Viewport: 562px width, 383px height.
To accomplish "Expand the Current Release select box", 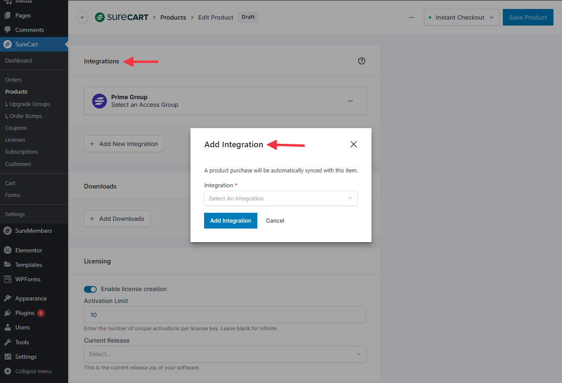I will click(225, 354).
